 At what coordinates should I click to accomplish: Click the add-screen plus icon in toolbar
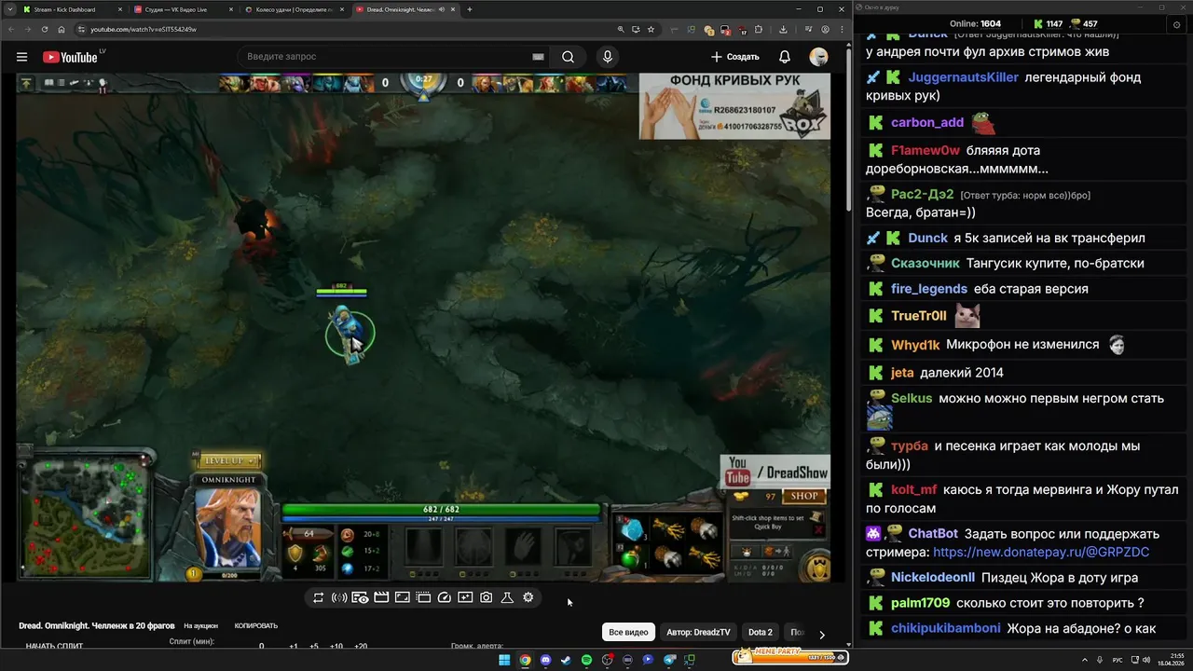[465, 597]
